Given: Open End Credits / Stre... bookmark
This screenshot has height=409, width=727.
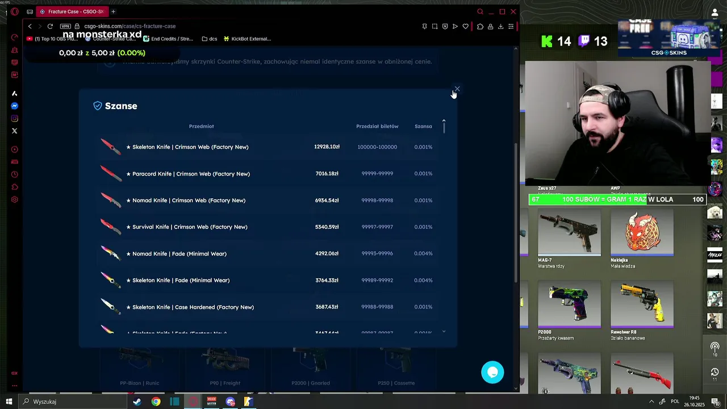Looking at the screenshot, I should point(168,39).
